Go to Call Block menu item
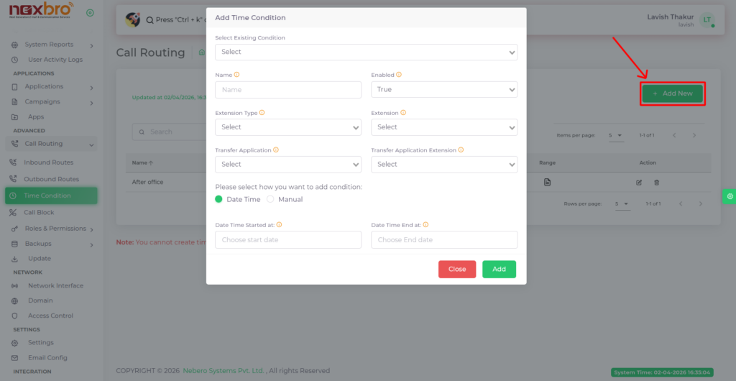Viewport: 736px width, 381px height. 39,213
